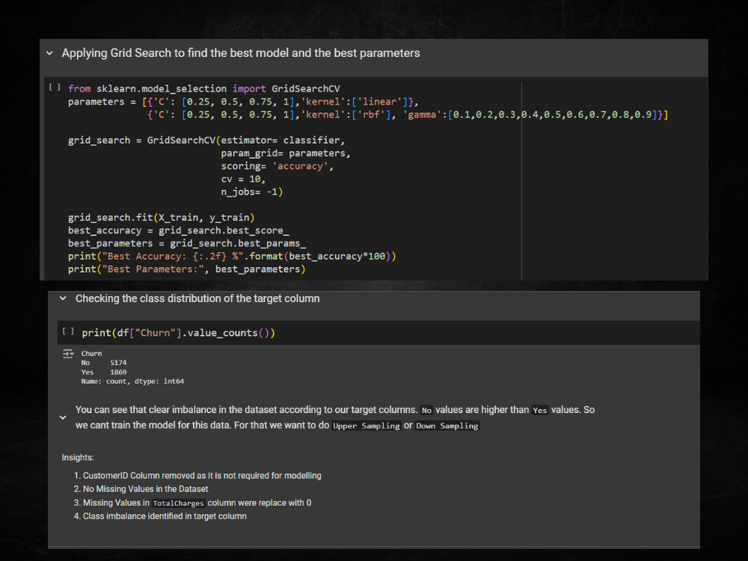Click the Yes 1869 output row
This screenshot has width=748, height=561.
point(104,372)
